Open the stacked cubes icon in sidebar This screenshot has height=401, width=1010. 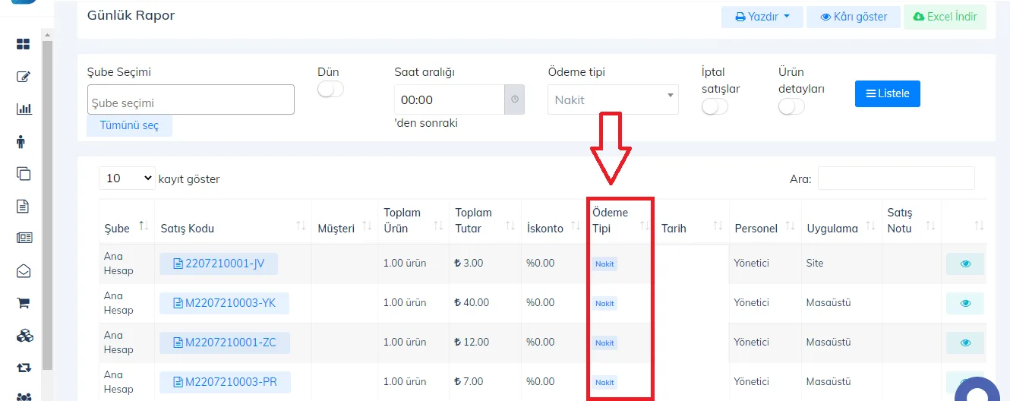click(x=24, y=335)
